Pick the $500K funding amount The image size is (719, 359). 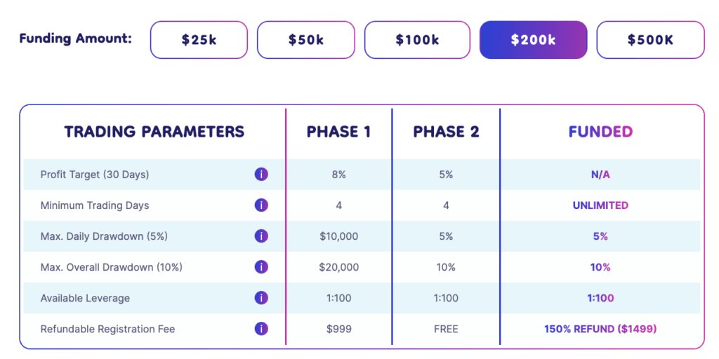tap(650, 40)
